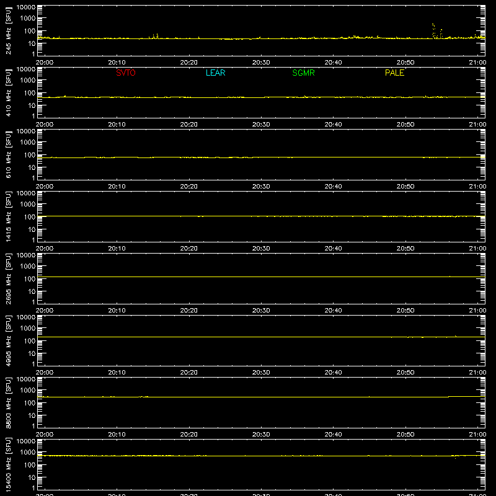
Task: Click the tall burst spike in the 245 MHz trace
Action: (x=433, y=31)
